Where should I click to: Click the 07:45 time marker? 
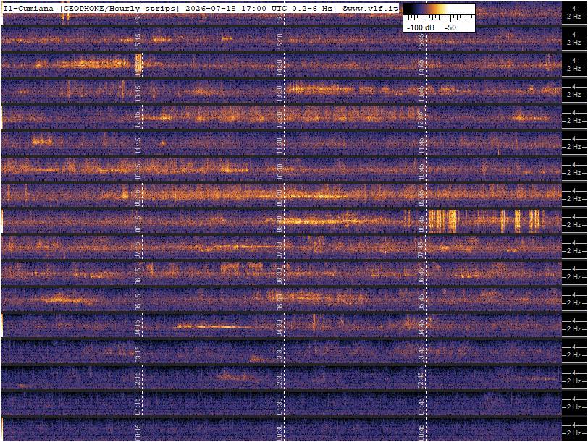pyautogui.click(x=421, y=250)
